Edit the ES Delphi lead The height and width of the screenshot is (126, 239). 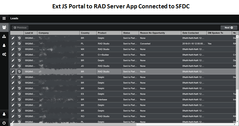click(13, 94)
